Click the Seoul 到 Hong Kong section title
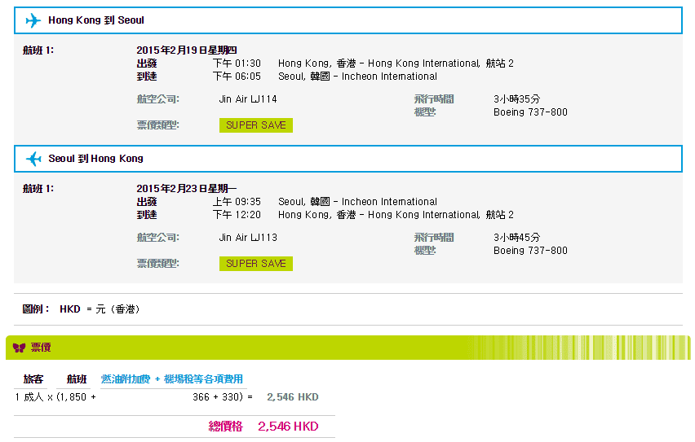 click(x=96, y=159)
